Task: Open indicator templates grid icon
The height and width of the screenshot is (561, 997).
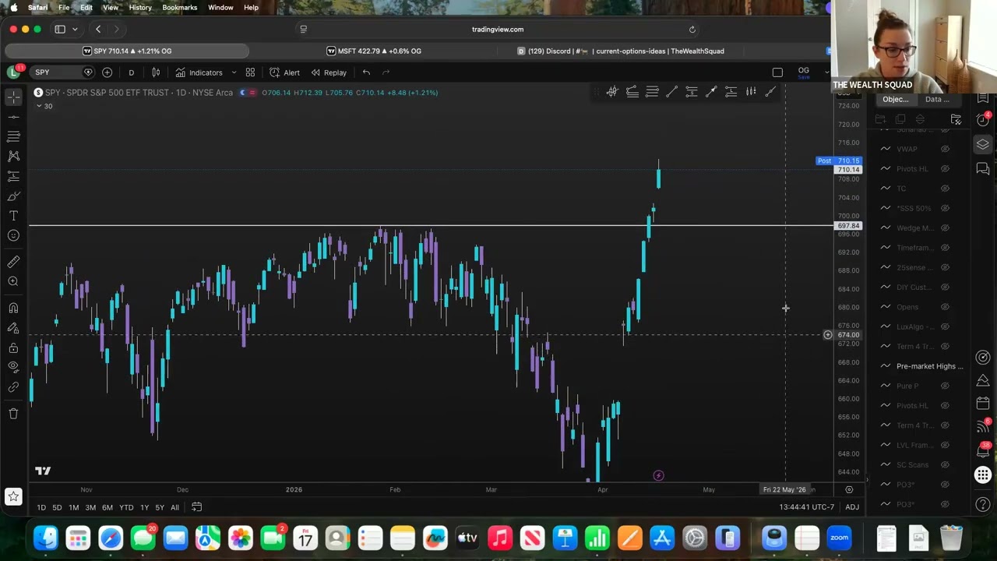Action: coord(250,72)
